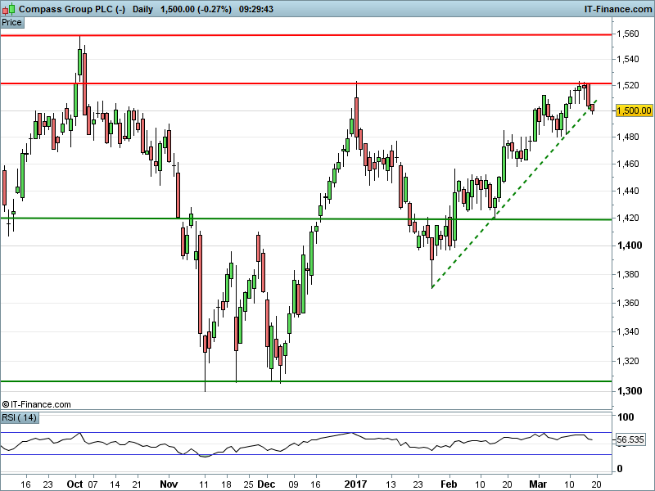Viewport: 655px width, 491px height.
Task: Click the 1,520 price axis label
Action: tap(628, 85)
